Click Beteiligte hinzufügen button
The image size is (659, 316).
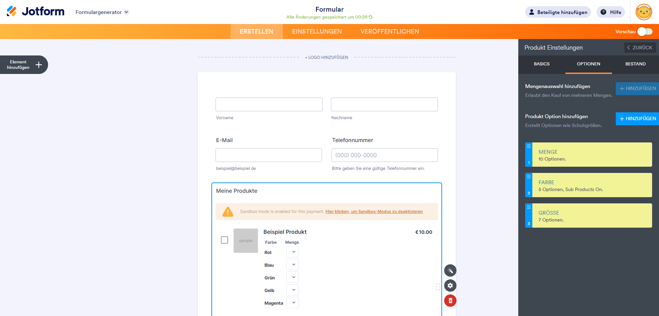558,12
